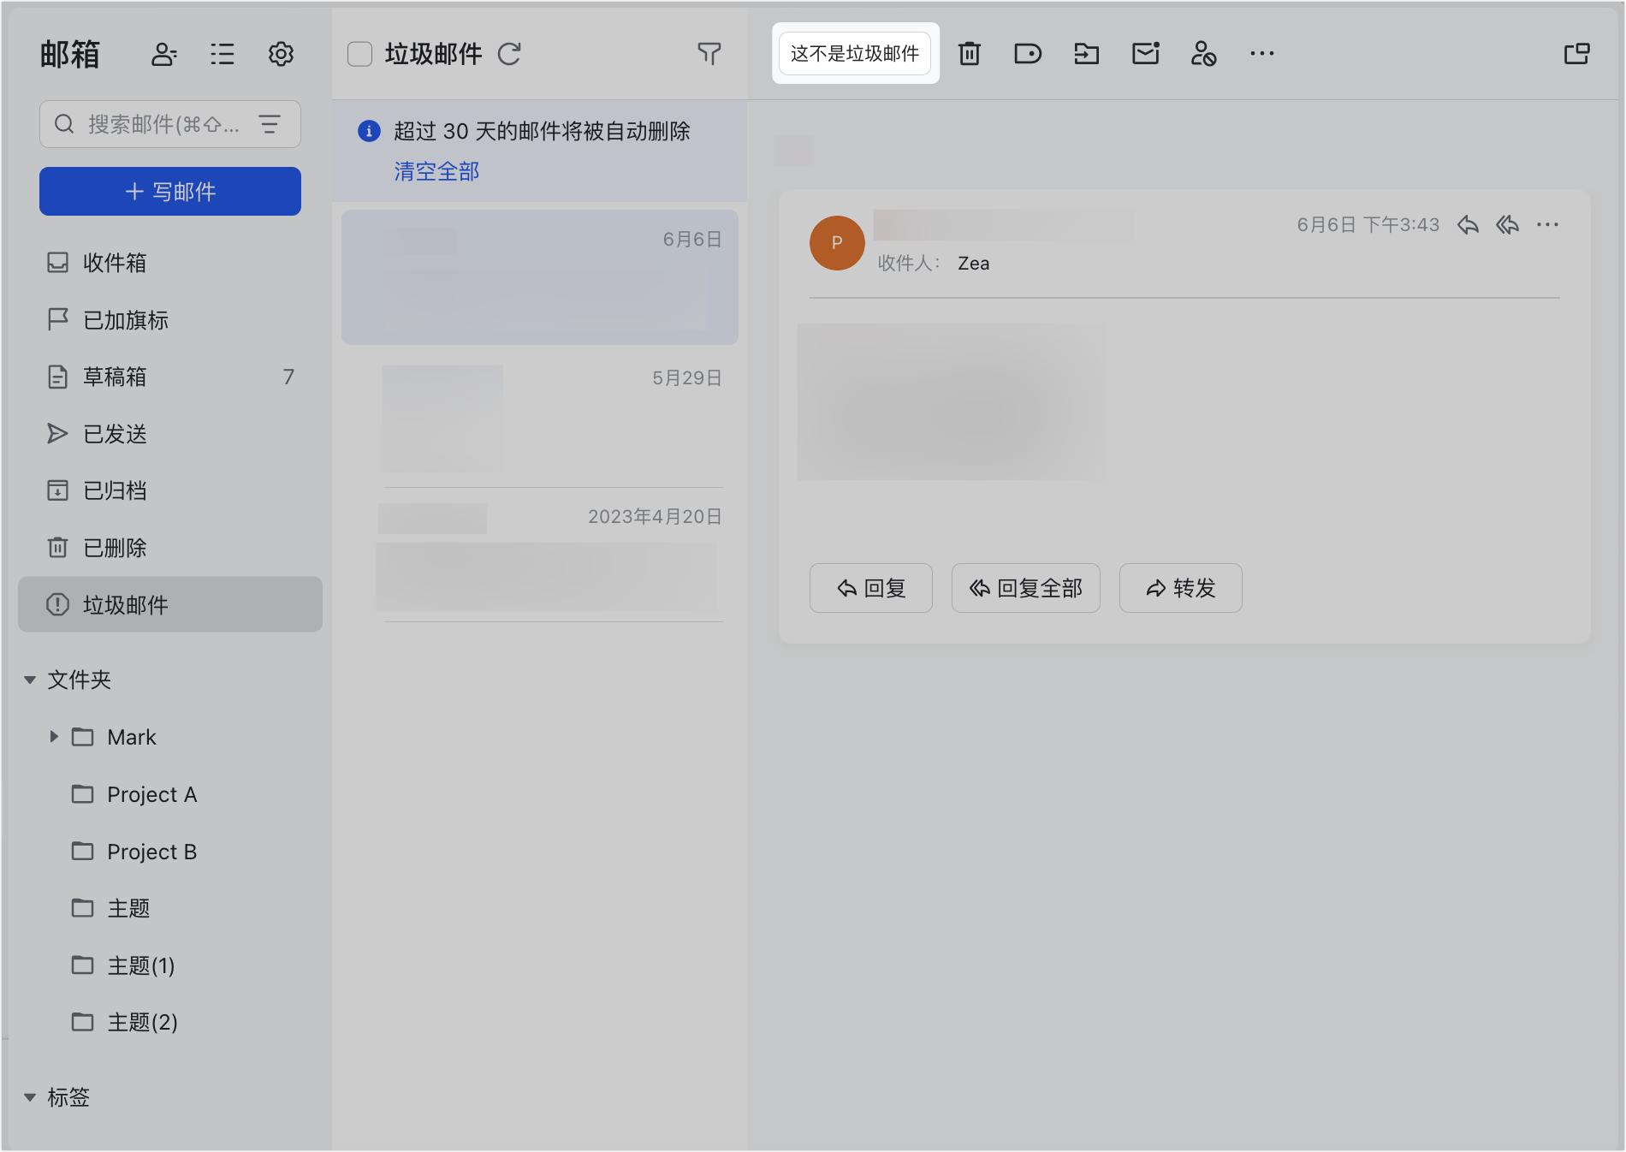1626x1152 pixels.
Task: Open the filter funnel icon
Action: [709, 54]
